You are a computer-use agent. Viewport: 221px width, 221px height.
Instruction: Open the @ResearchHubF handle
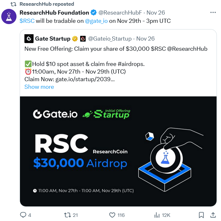120,13
